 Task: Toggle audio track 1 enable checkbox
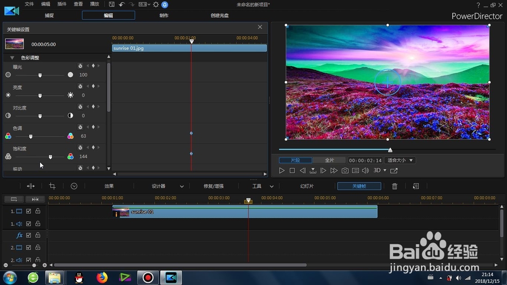28,224
